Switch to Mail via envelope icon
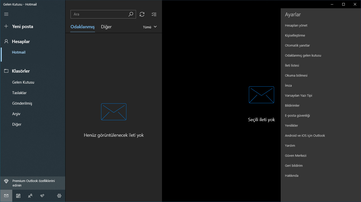 coord(6,196)
